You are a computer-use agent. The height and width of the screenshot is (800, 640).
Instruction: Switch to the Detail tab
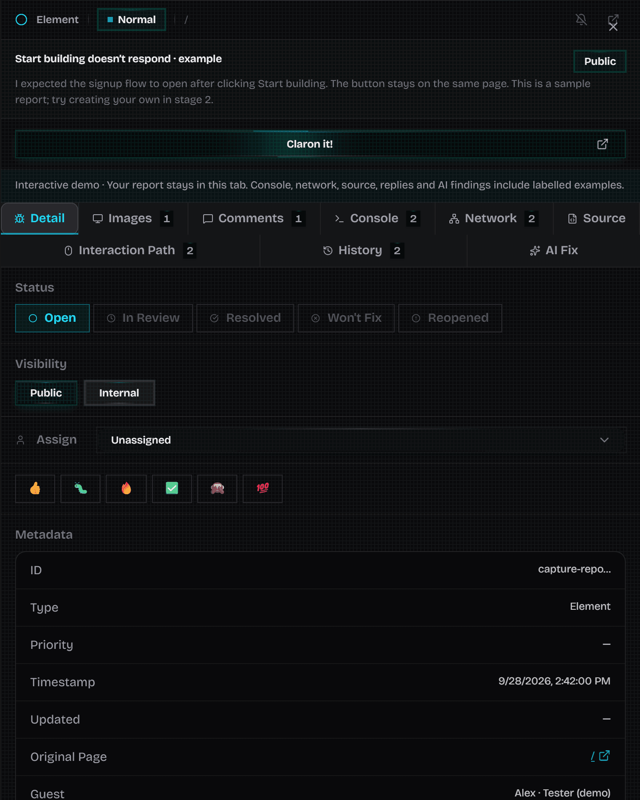40,218
